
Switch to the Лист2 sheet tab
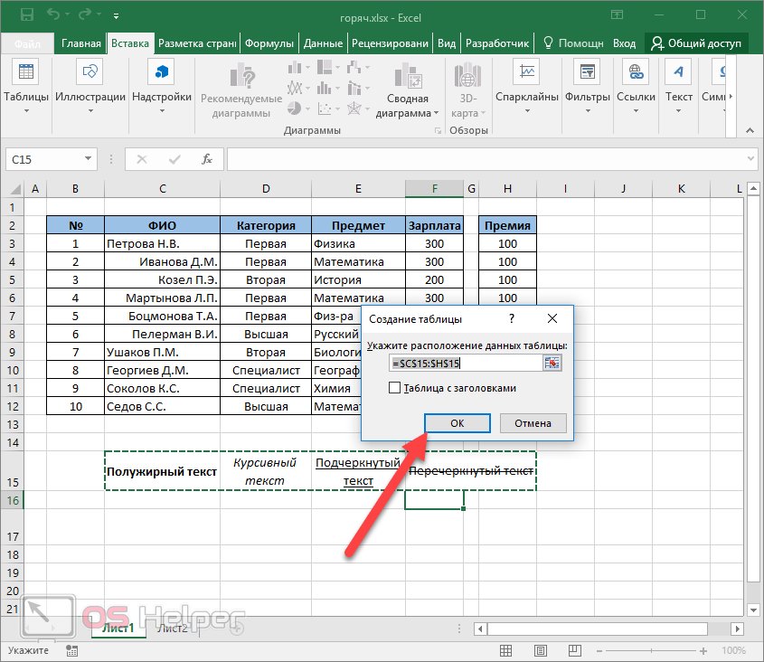pyautogui.click(x=172, y=628)
